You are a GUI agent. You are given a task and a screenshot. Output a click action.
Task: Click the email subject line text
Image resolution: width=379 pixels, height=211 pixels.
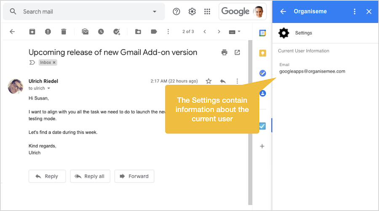[x=113, y=52]
